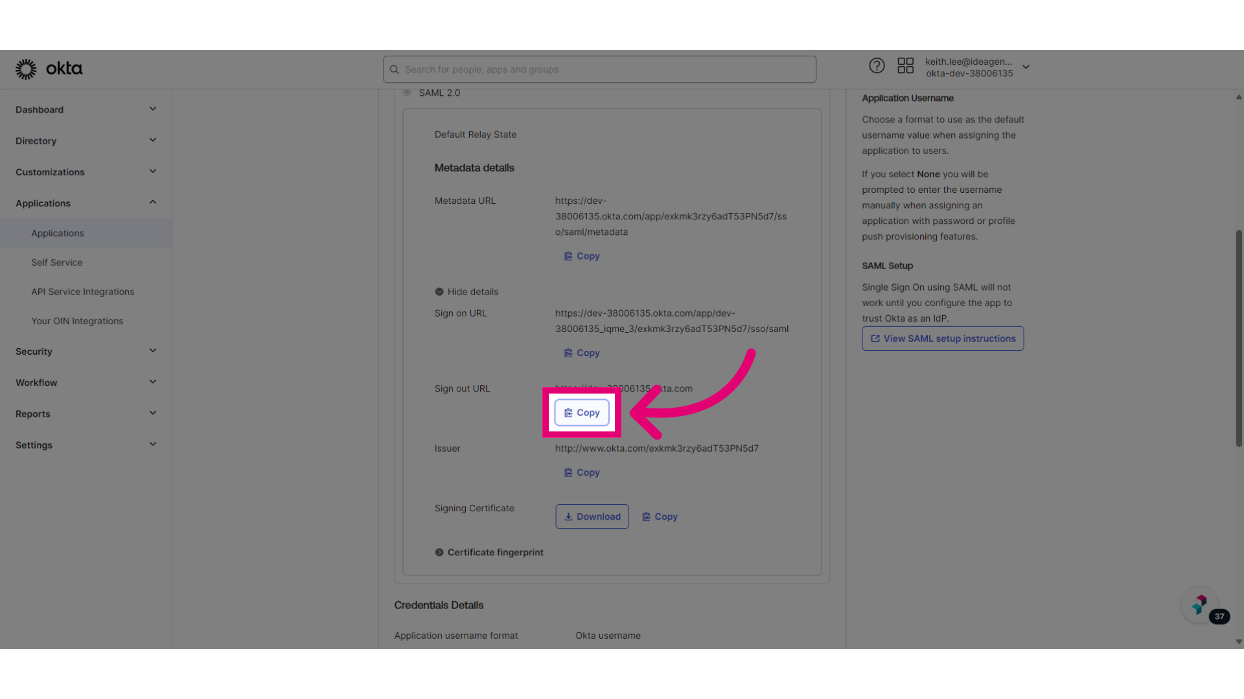Click the Application Username heading
This screenshot has height=699, width=1244.
908,98
